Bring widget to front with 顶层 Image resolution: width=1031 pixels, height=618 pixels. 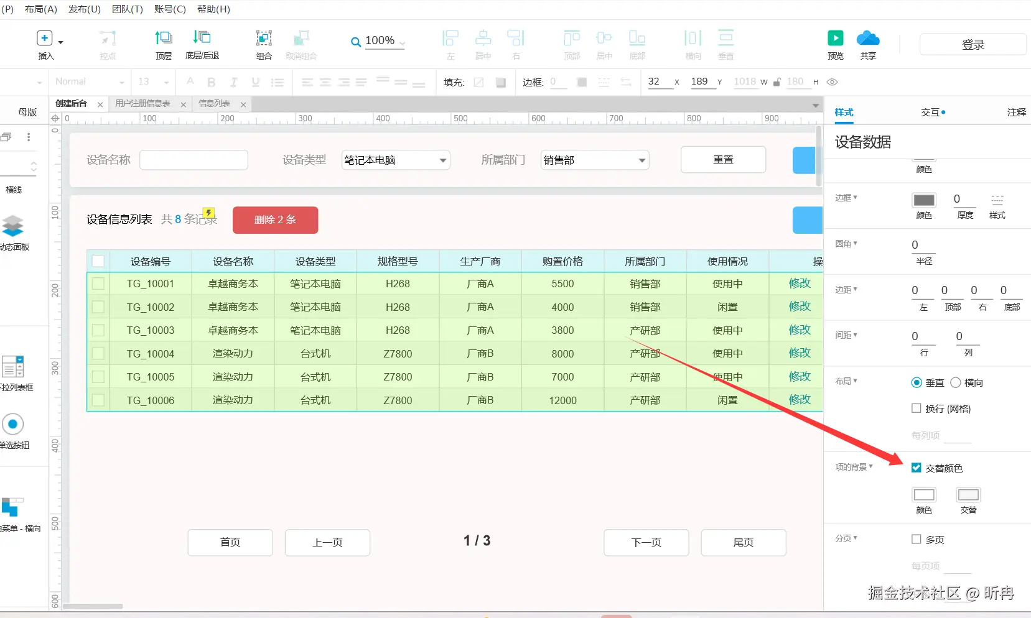164,38
